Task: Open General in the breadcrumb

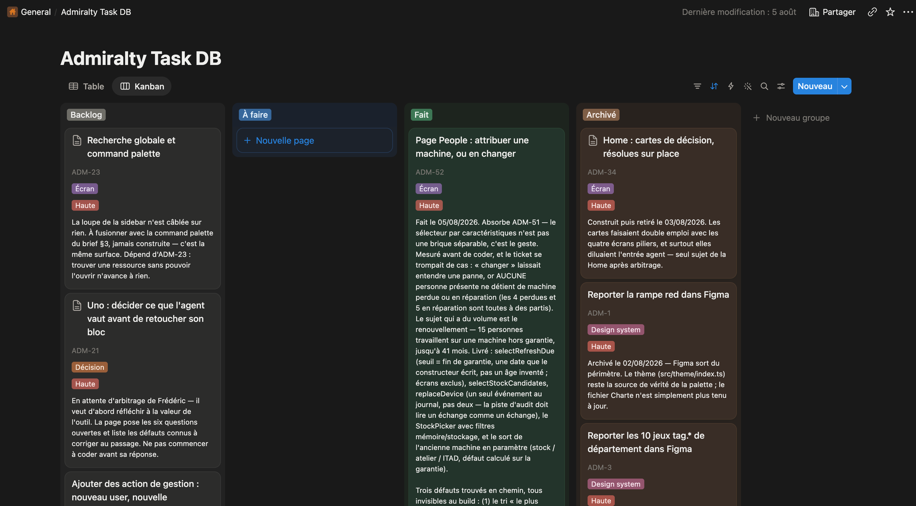Action: pyautogui.click(x=36, y=12)
